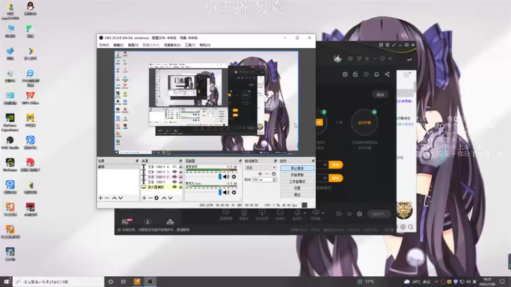Open the 工具(T) menu in OBS
511x287 pixels.
click(x=190, y=45)
